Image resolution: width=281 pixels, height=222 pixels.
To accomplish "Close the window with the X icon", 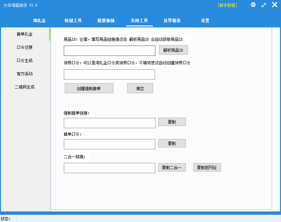I will (x=274, y=5).
